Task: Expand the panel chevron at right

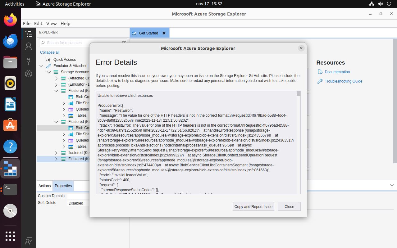Action: pyautogui.click(x=392, y=185)
